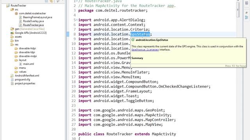
Task: Click line number 23 in the editor gutter
Action: pos(73,105)
